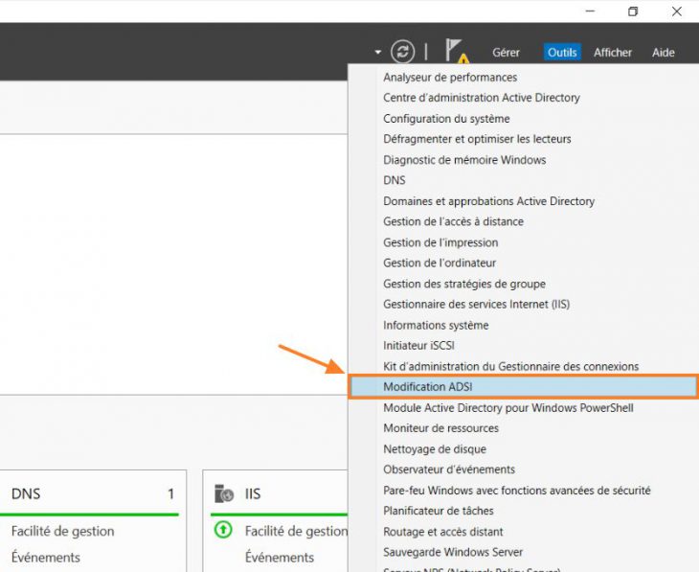
Task: Expand the small dropdown arrow beside Refresh
Action: [378, 52]
